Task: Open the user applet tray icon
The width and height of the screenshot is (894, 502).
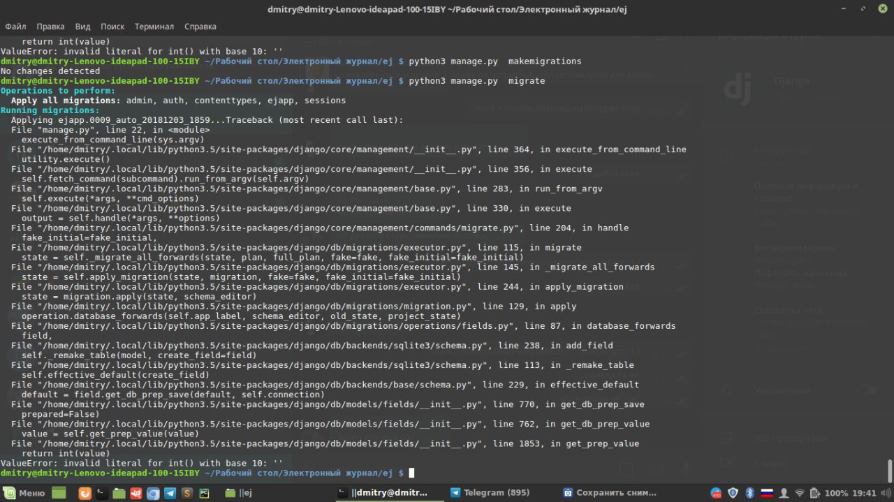Action: point(784,493)
